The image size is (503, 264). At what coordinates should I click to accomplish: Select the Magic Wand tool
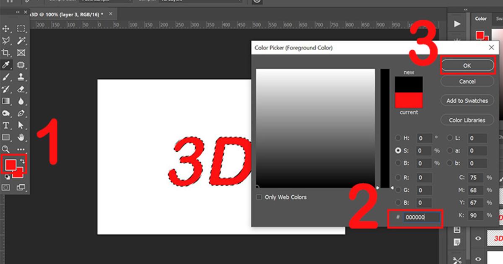click(21, 41)
